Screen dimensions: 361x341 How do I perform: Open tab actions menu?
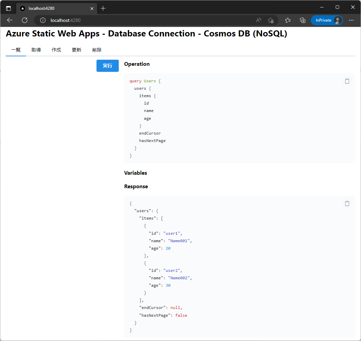point(8,8)
